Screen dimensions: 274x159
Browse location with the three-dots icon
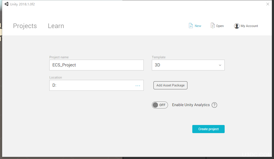[138, 86]
